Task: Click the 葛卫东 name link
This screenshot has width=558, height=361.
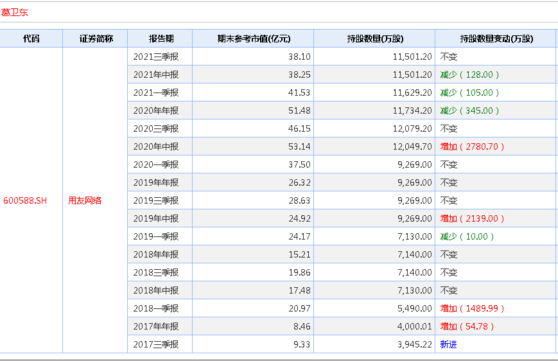Action: pos(15,12)
